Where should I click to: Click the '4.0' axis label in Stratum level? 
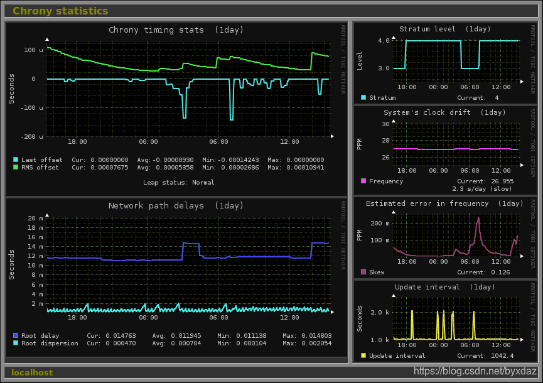click(384, 41)
